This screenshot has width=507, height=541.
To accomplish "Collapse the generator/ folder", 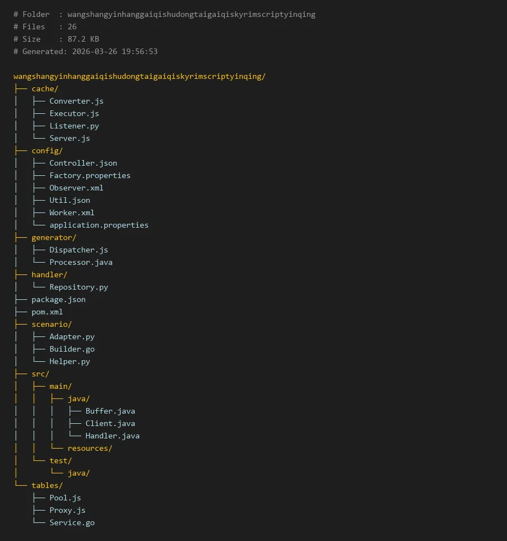I will click(x=54, y=238).
